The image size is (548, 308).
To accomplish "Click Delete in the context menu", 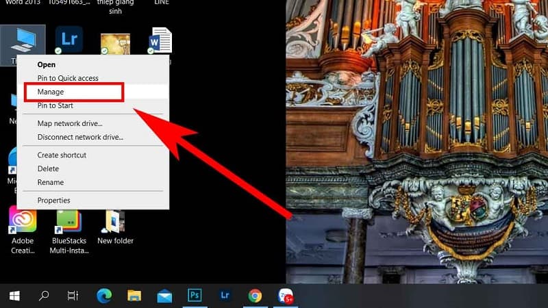I will [x=48, y=169].
